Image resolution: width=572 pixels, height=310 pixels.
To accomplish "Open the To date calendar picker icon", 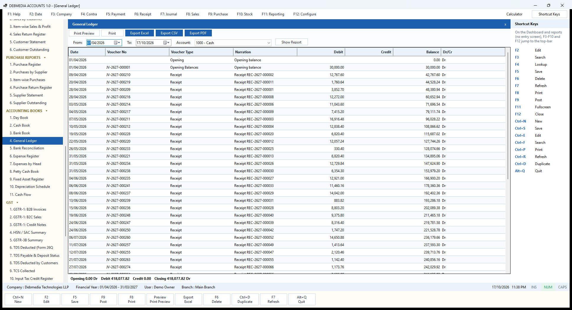I will (x=165, y=43).
